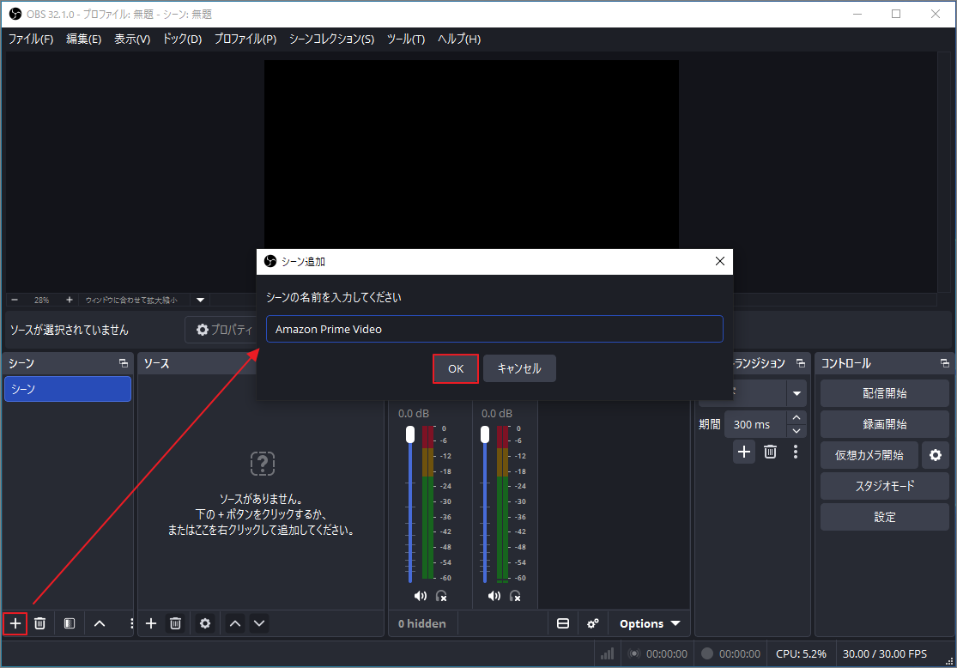The image size is (957, 668).
Task: Open the ツール(T) menu
Action: tap(406, 39)
